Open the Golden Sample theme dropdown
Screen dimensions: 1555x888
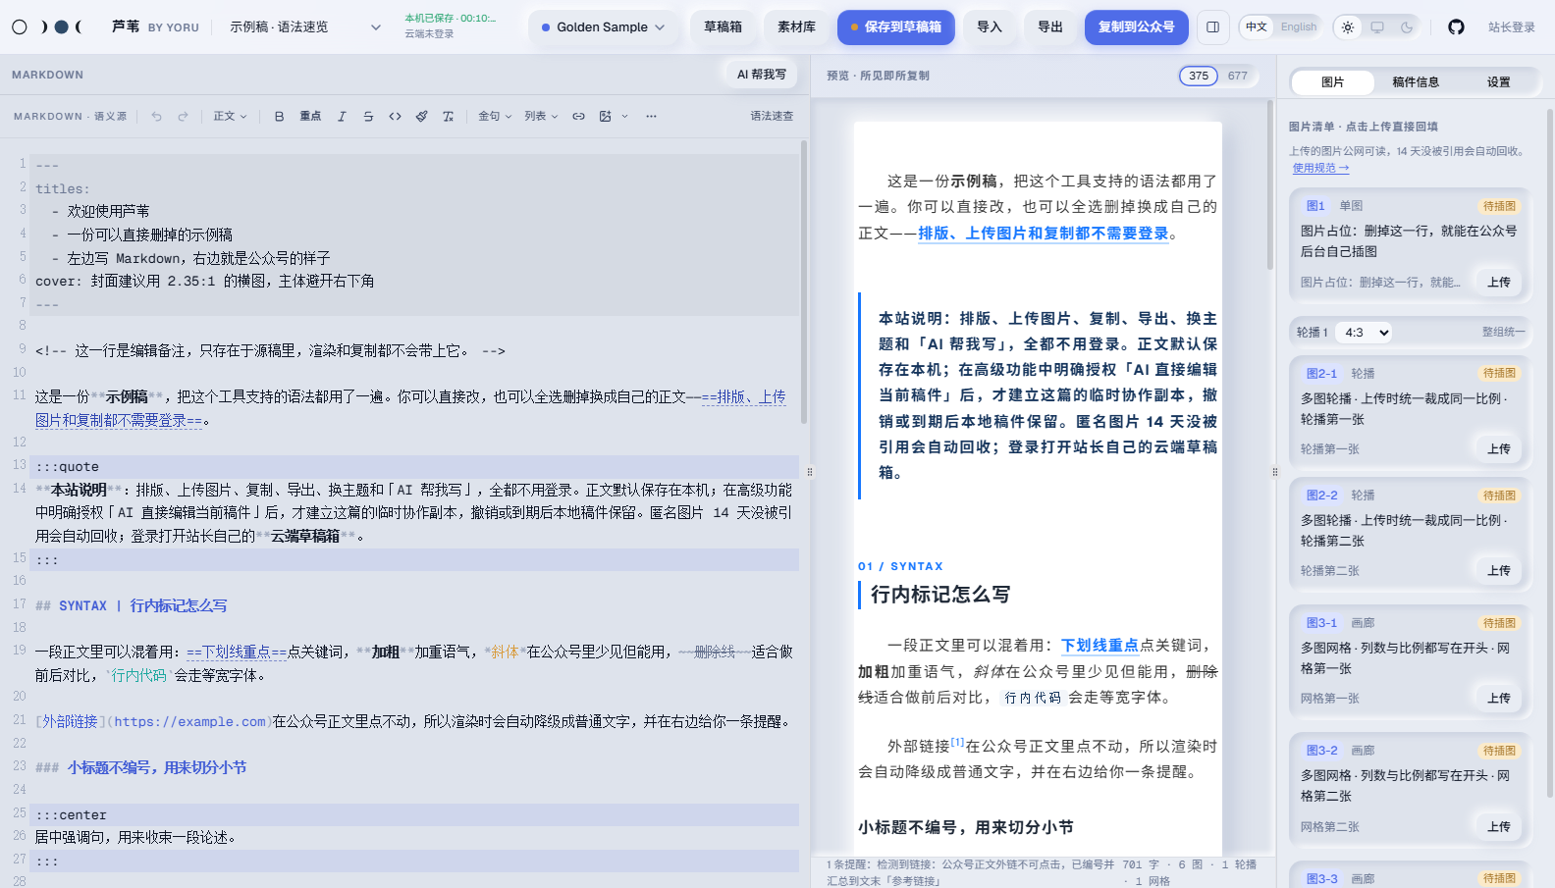click(603, 27)
